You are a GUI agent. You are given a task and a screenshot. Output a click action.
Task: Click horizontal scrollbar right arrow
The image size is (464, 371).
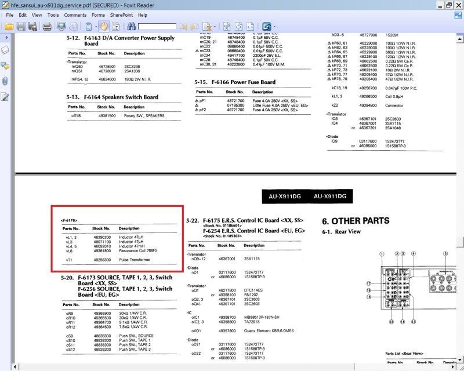pyautogui.click(x=453, y=367)
